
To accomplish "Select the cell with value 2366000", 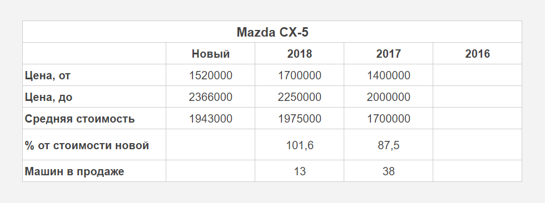I will [x=211, y=97].
